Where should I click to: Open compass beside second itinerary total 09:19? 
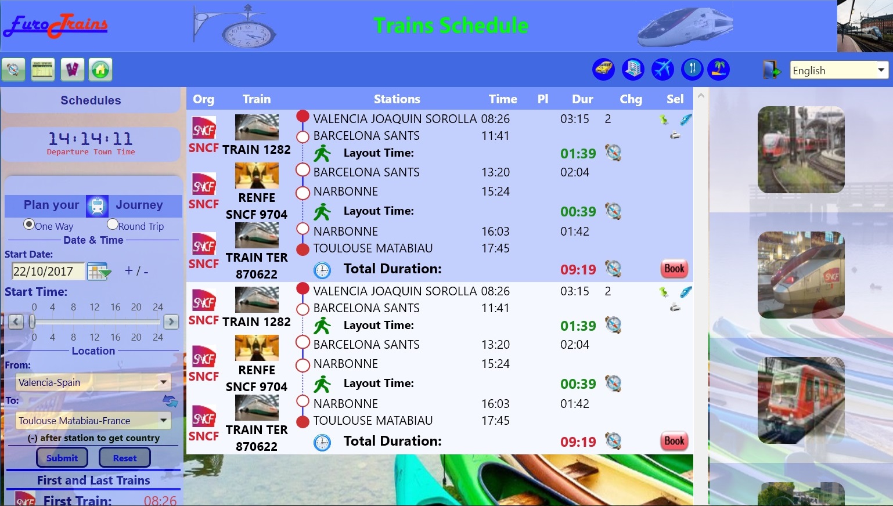[x=613, y=440]
